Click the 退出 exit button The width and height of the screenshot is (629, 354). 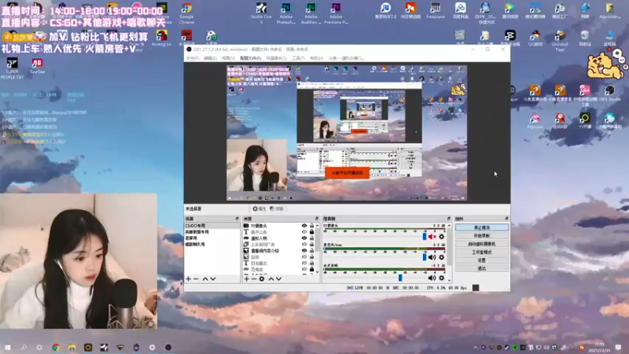[482, 268]
